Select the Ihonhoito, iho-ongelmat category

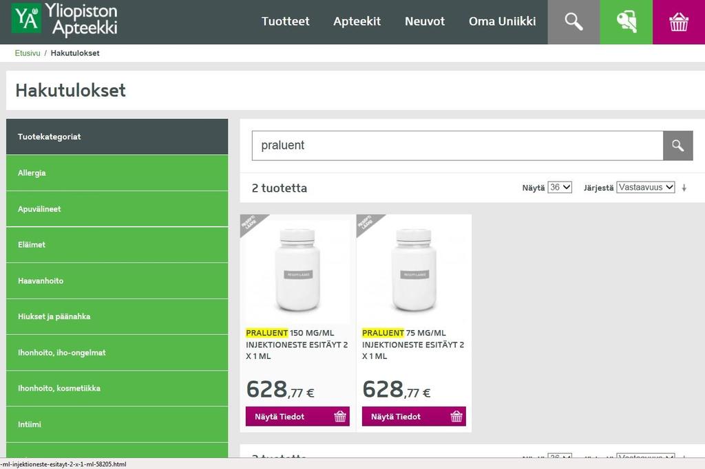click(117, 353)
